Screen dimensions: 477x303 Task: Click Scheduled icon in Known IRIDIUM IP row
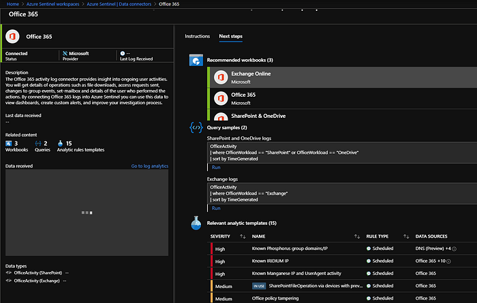point(369,261)
